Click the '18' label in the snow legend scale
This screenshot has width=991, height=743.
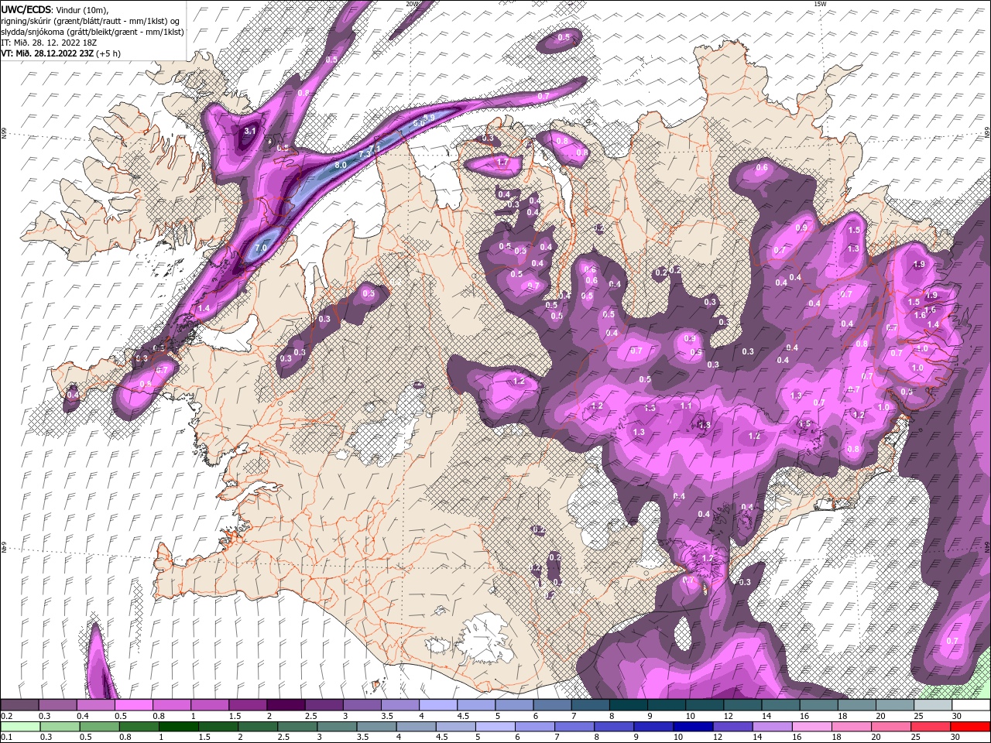point(842,716)
